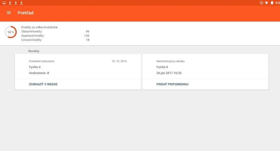The image size is (280, 151).
Task: Open the Uznané kredity row
Action: 55,40
